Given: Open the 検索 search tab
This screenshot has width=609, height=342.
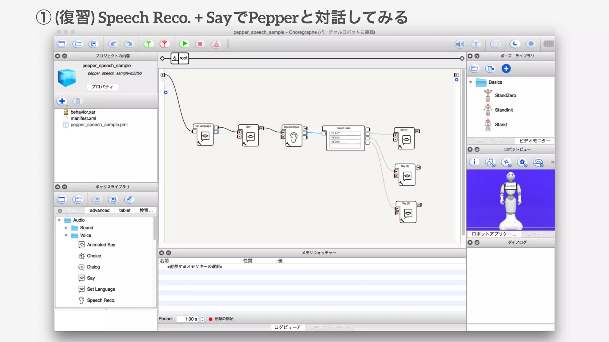Looking at the screenshot, I should [x=146, y=210].
